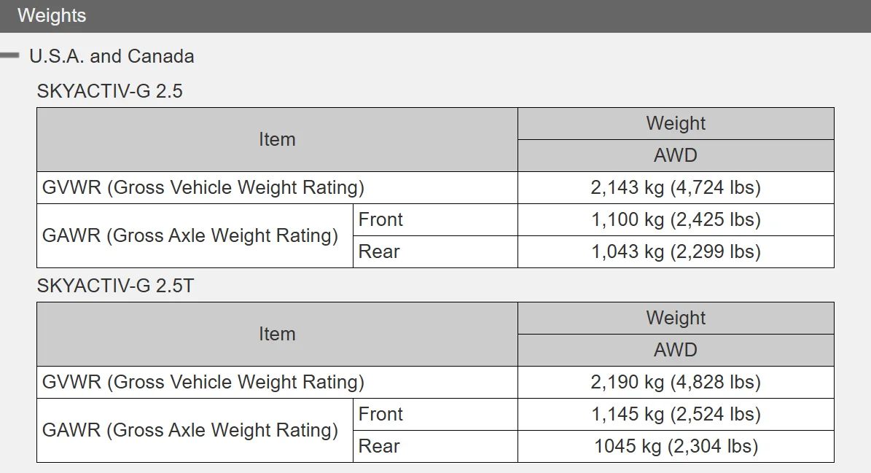Select the 1,043 kg (2,299 lbs) rear value
Image resolution: width=871 pixels, height=473 pixels.
coord(676,251)
